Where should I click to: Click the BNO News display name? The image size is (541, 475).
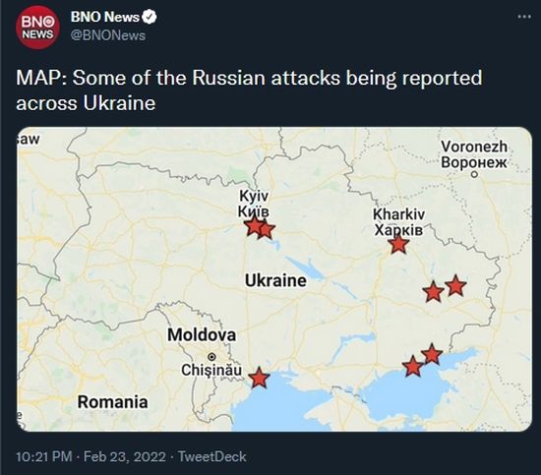105,17
